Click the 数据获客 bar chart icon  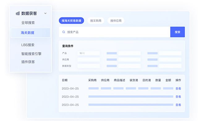click(x=18, y=14)
